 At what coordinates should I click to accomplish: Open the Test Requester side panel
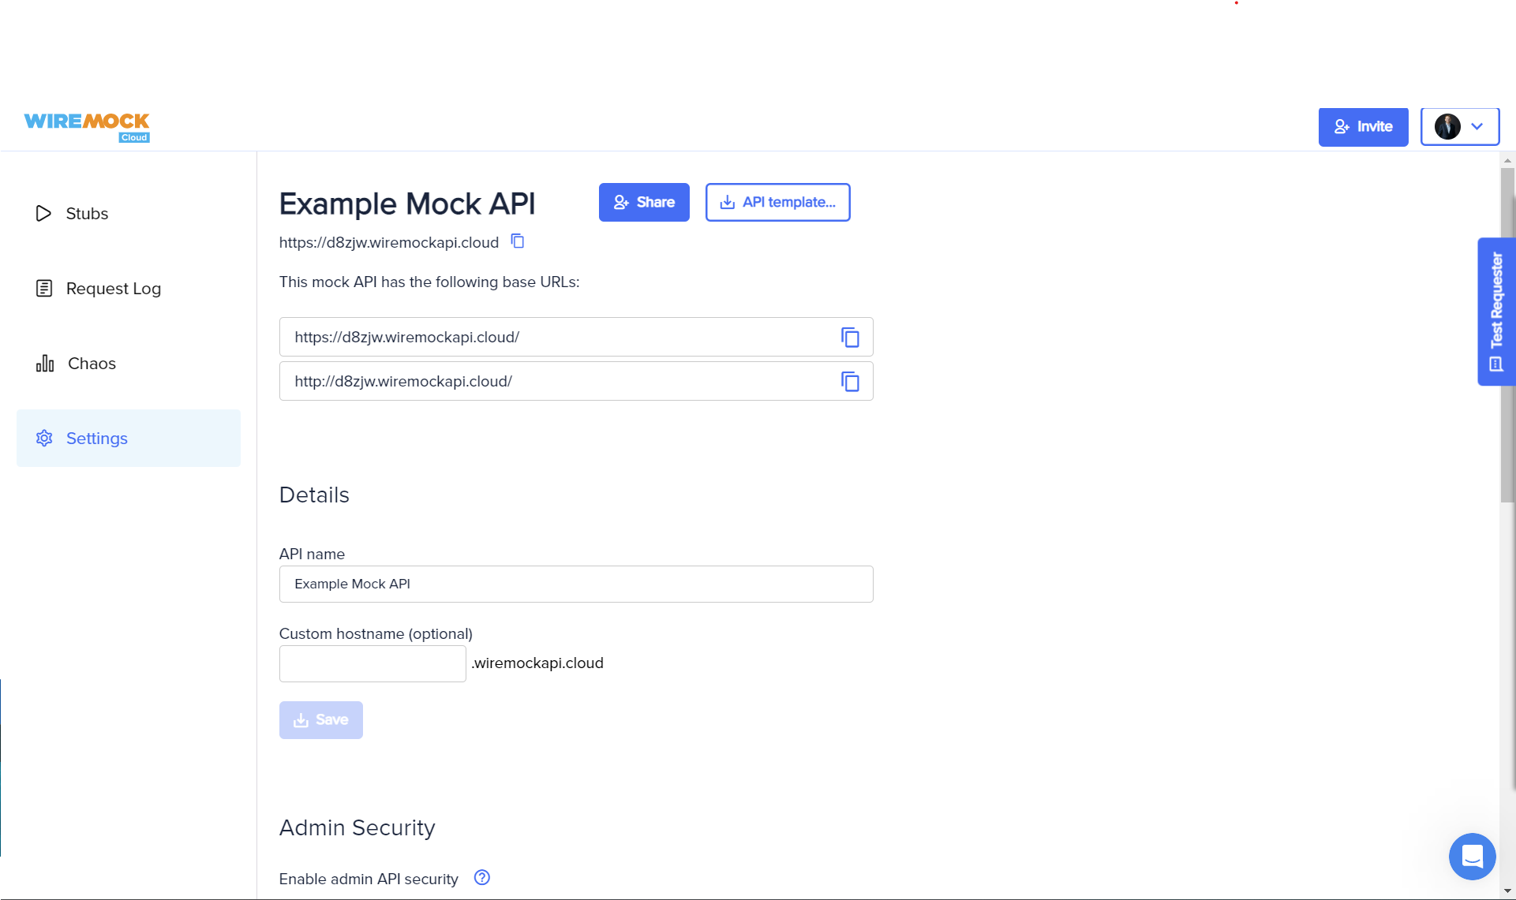[1496, 312]
